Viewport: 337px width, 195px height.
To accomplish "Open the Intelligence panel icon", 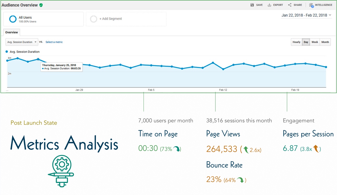I will (311, 5).
